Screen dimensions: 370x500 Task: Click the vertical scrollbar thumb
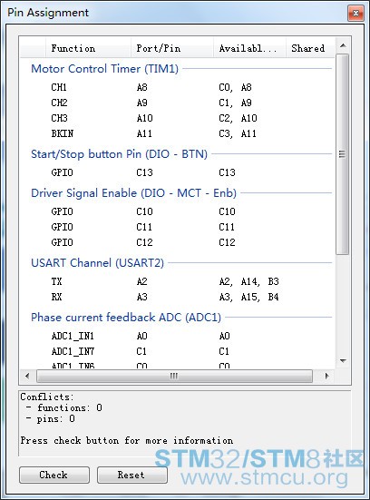pyautogui.click(x=342, y=154)
